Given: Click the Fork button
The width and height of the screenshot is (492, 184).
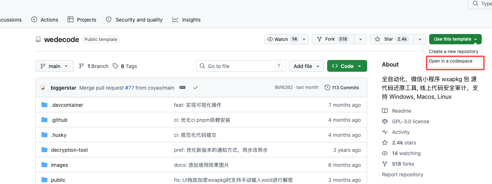Looking at the screenshot, I should pyautogui.click(x=333, y=39).
